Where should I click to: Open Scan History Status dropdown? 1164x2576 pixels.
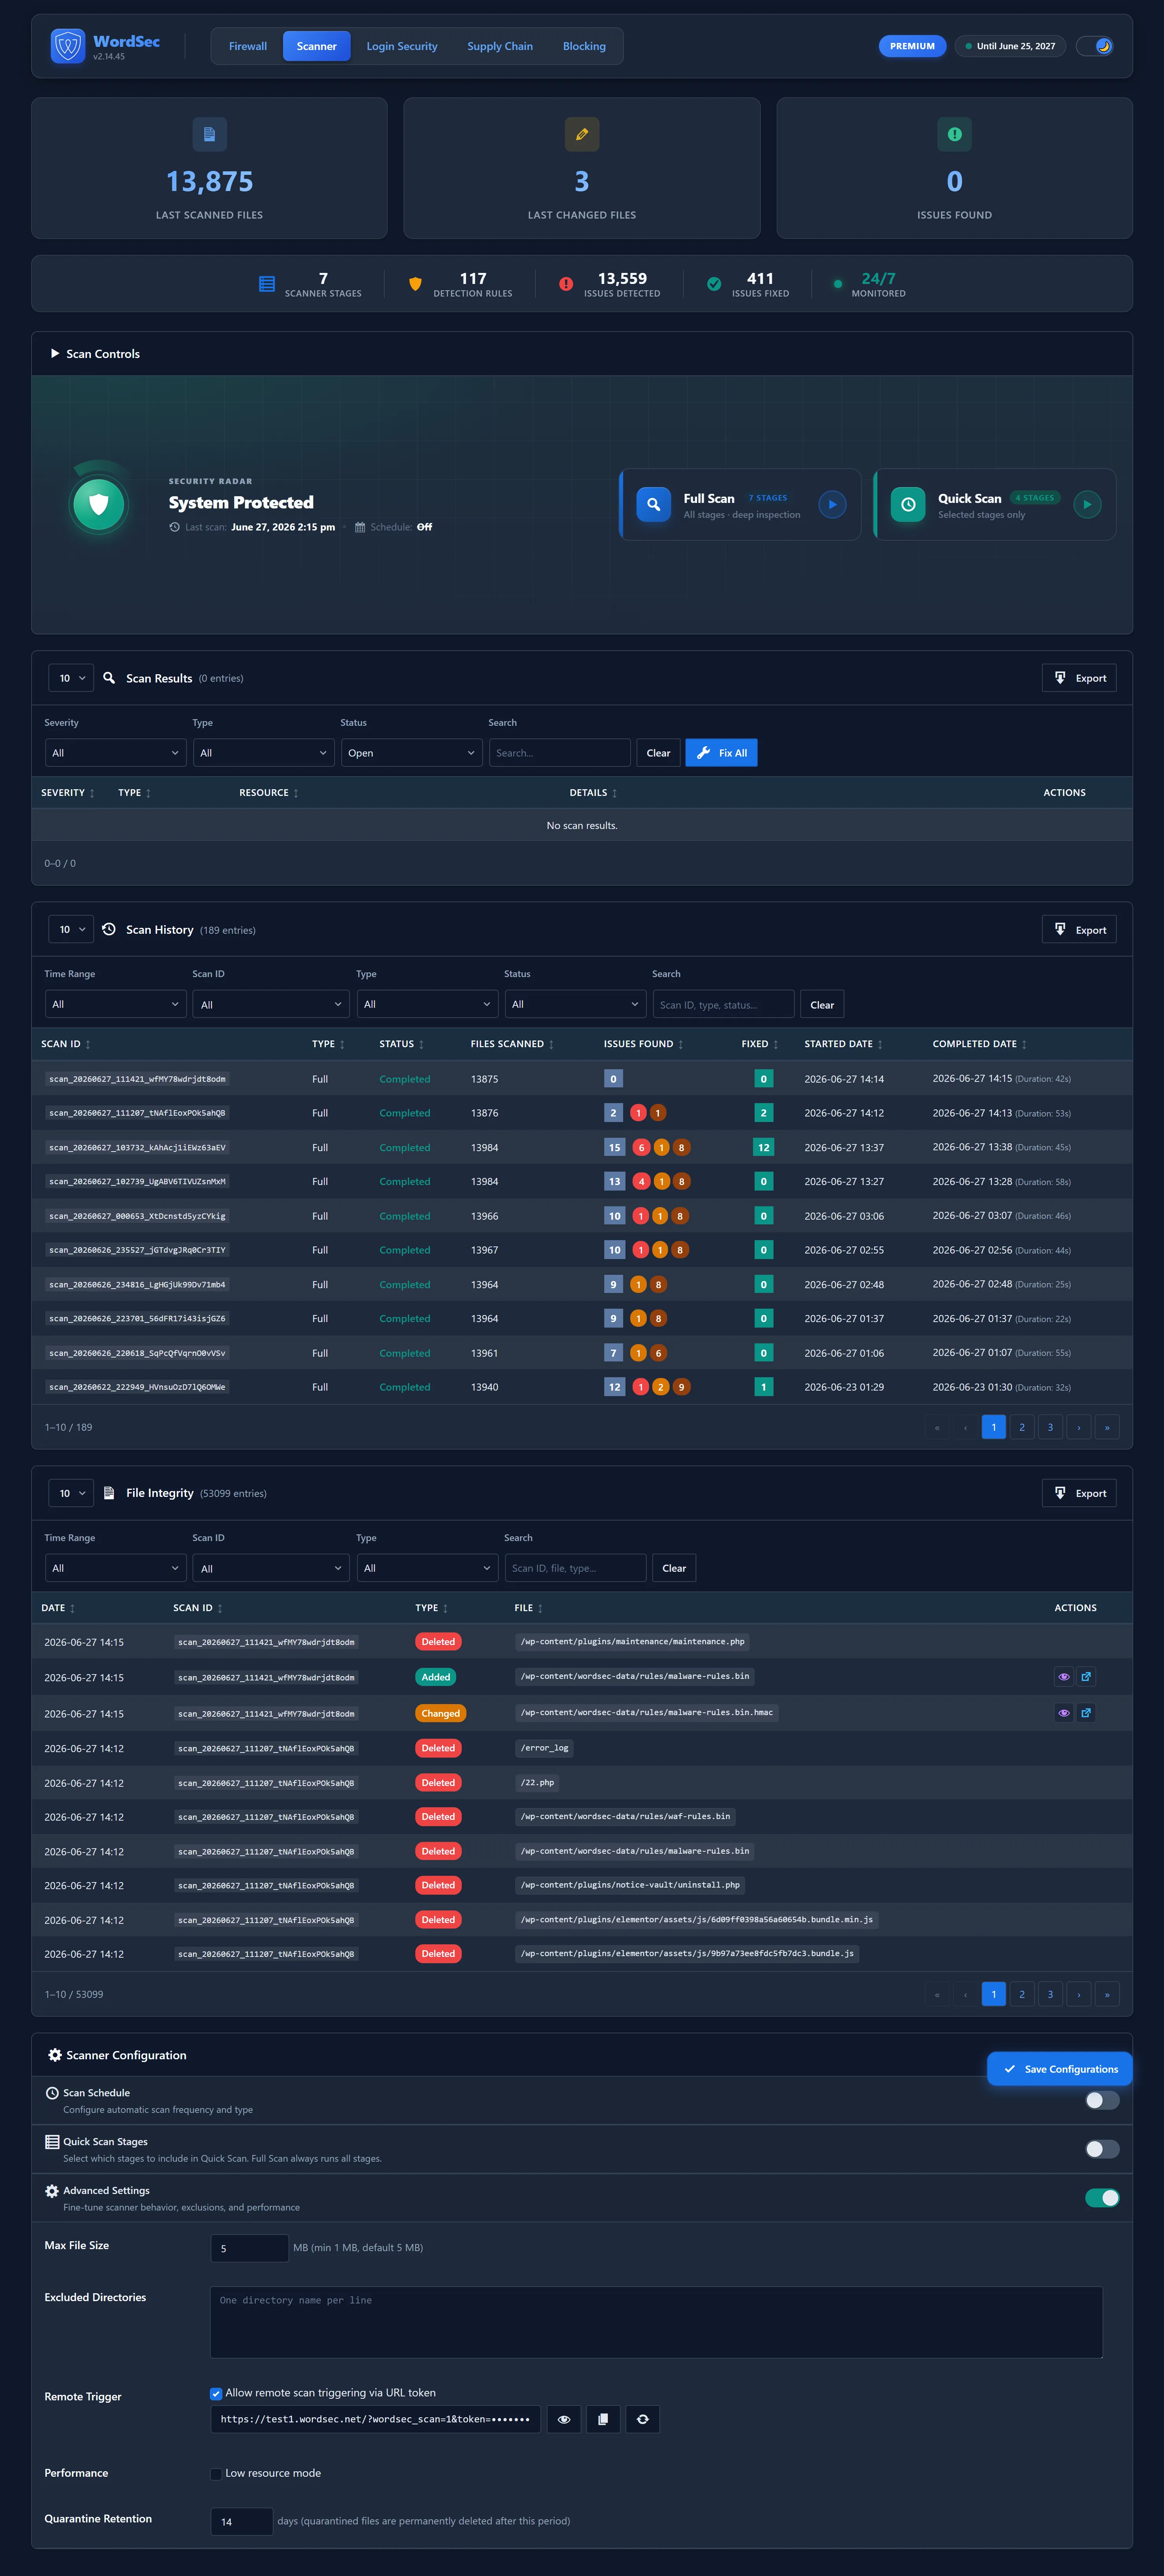click(x=576, y=1004)
